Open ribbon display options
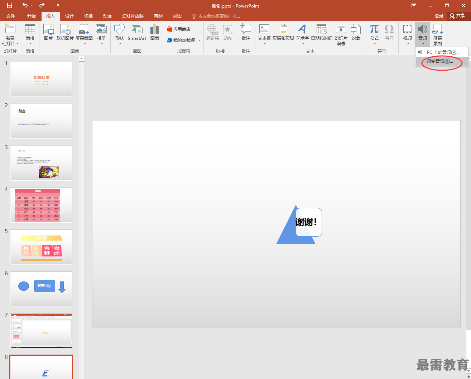471x379 pixels. [x=414, y=5]
